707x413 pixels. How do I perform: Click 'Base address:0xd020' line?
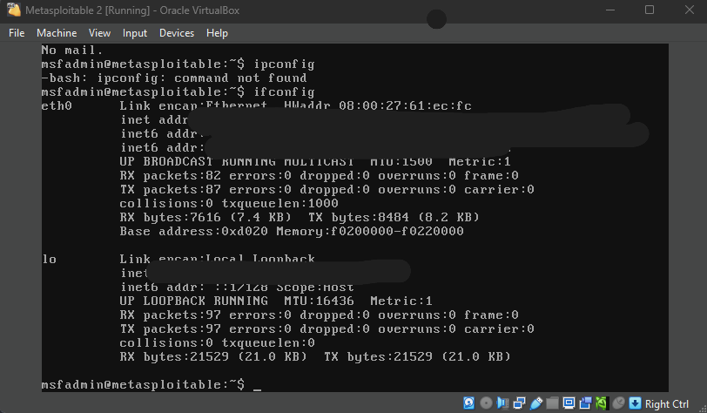(x=292, y=232)
